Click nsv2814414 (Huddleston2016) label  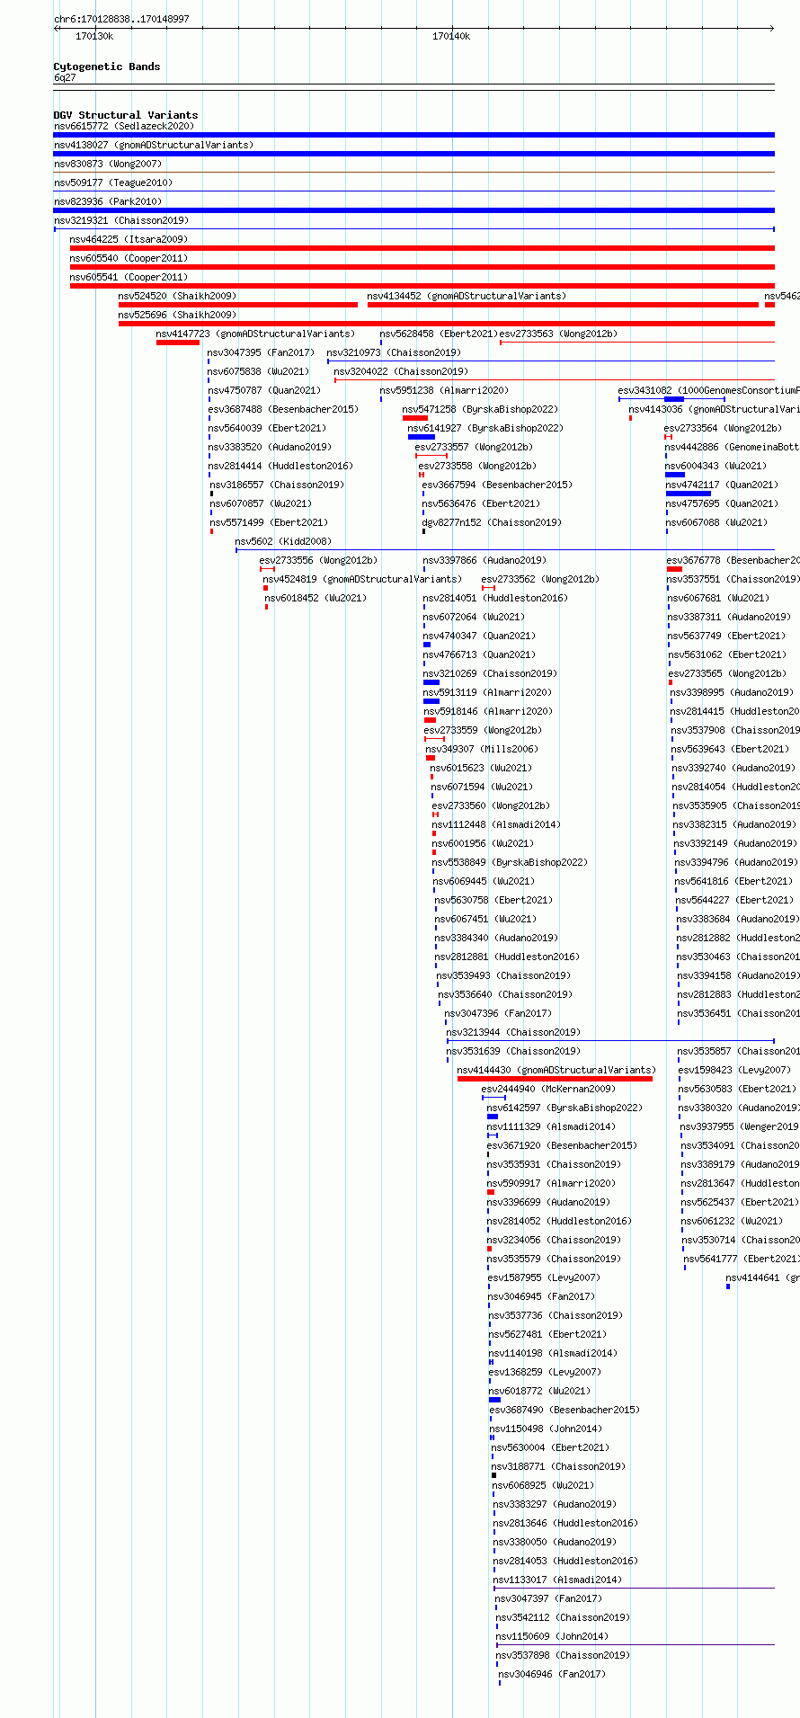(x=280, y=466)
